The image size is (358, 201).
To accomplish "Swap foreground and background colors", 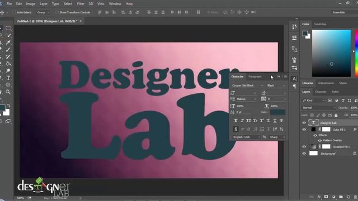I will click(8, 106).
